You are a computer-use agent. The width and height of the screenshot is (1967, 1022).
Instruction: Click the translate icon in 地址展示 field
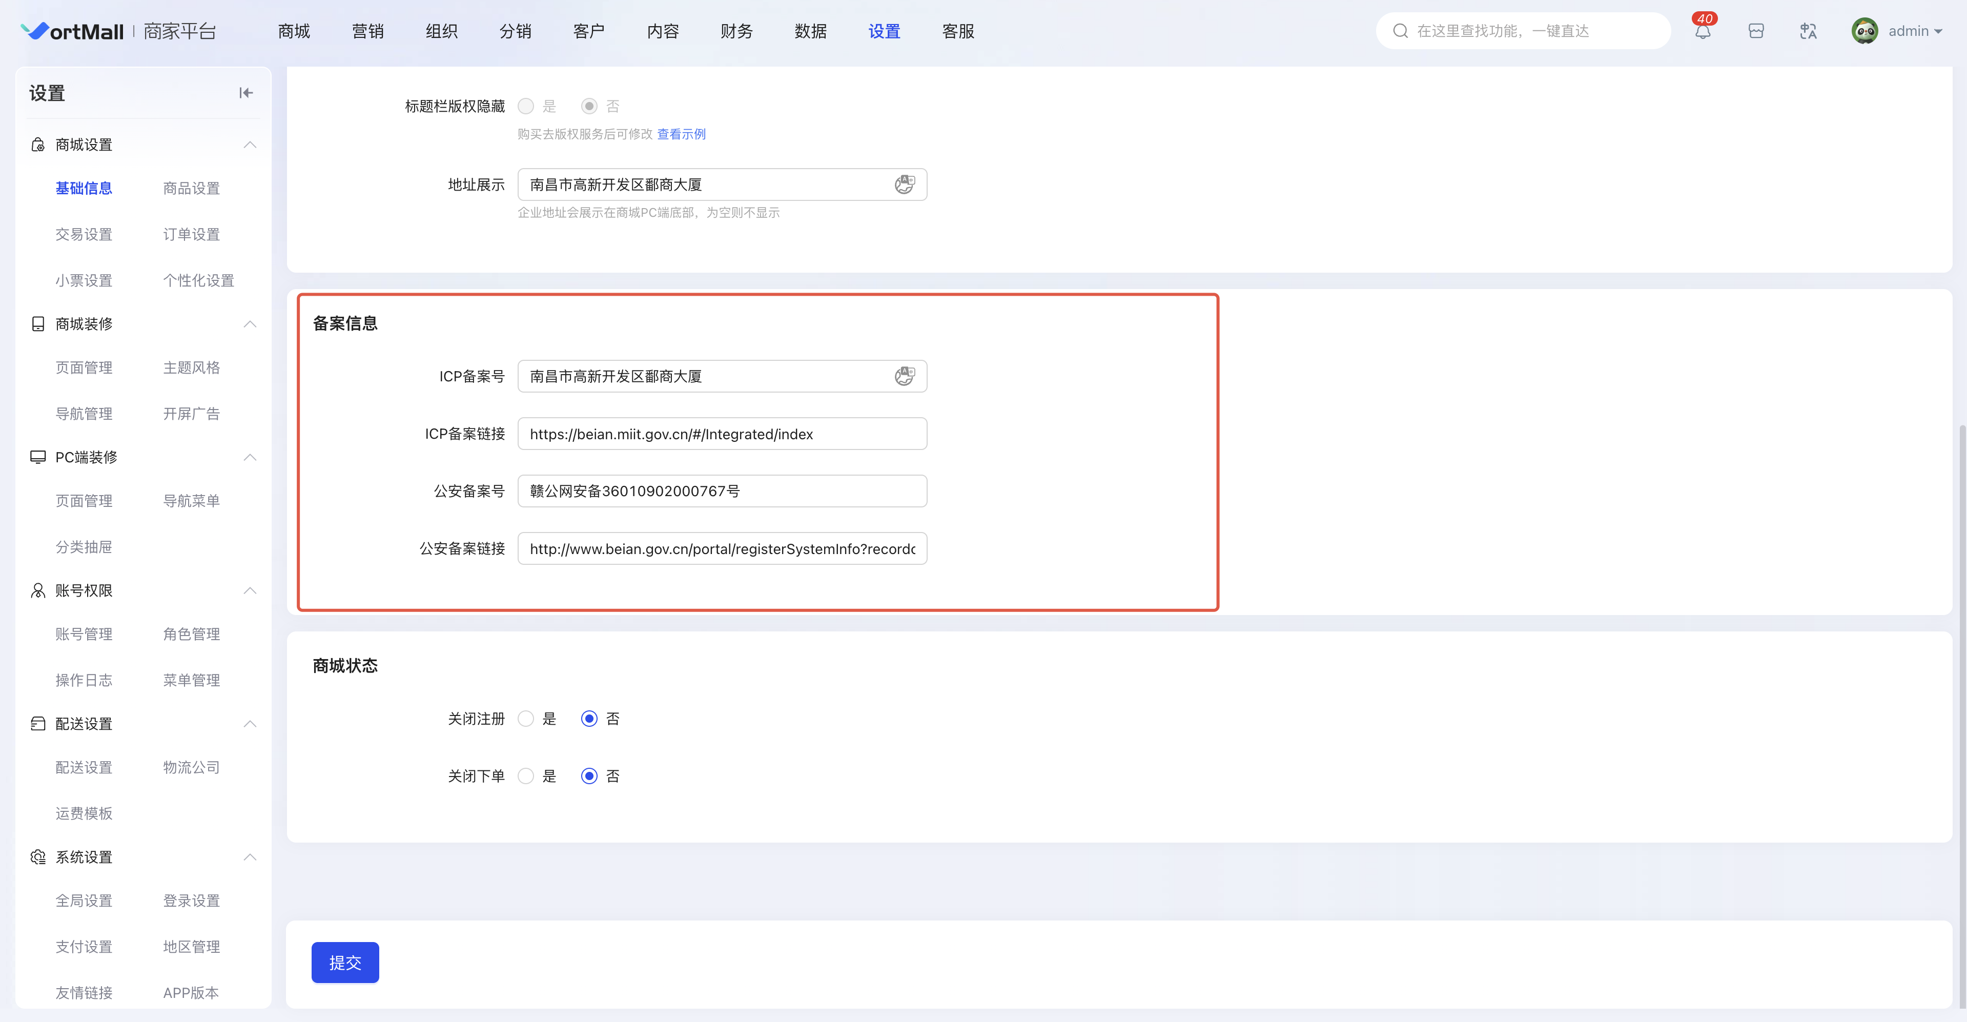click(x=904, y=184)
